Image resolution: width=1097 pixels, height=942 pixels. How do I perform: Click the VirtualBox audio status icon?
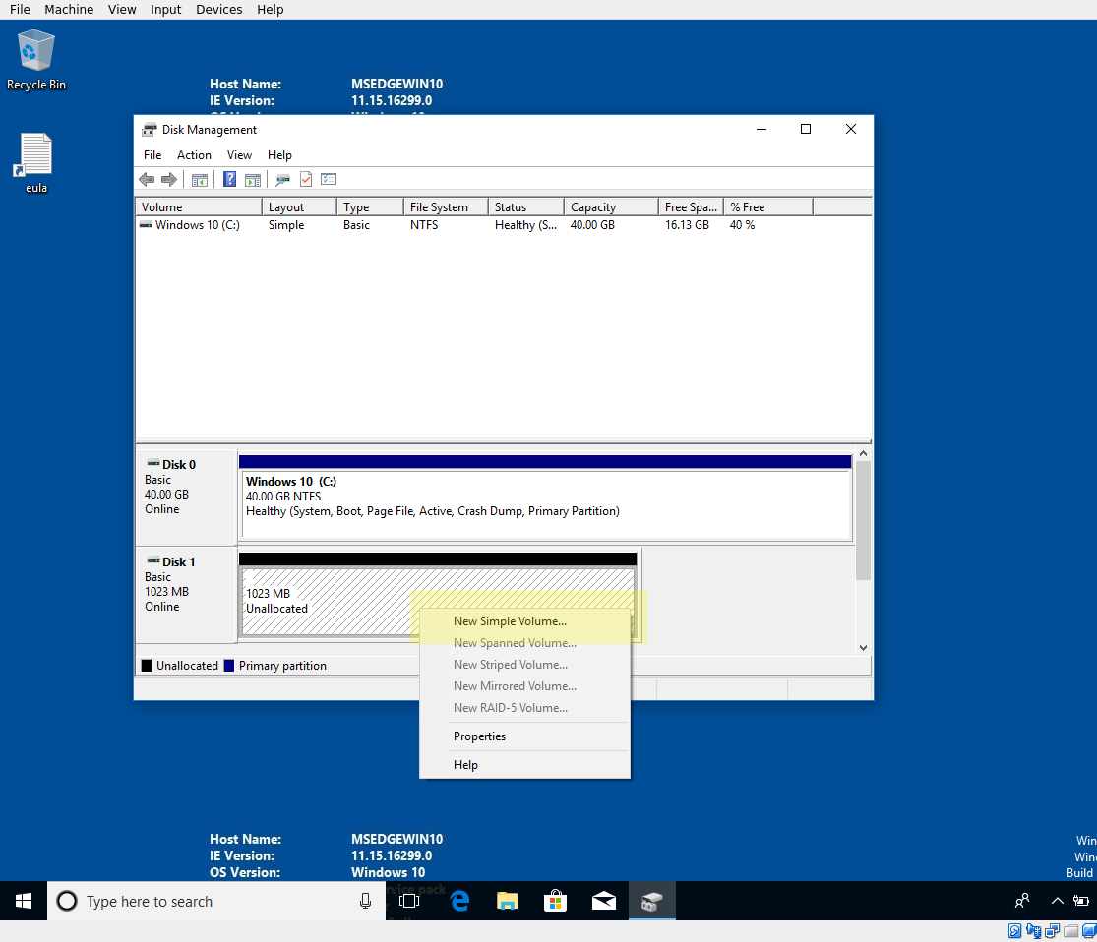[1033, 931]
